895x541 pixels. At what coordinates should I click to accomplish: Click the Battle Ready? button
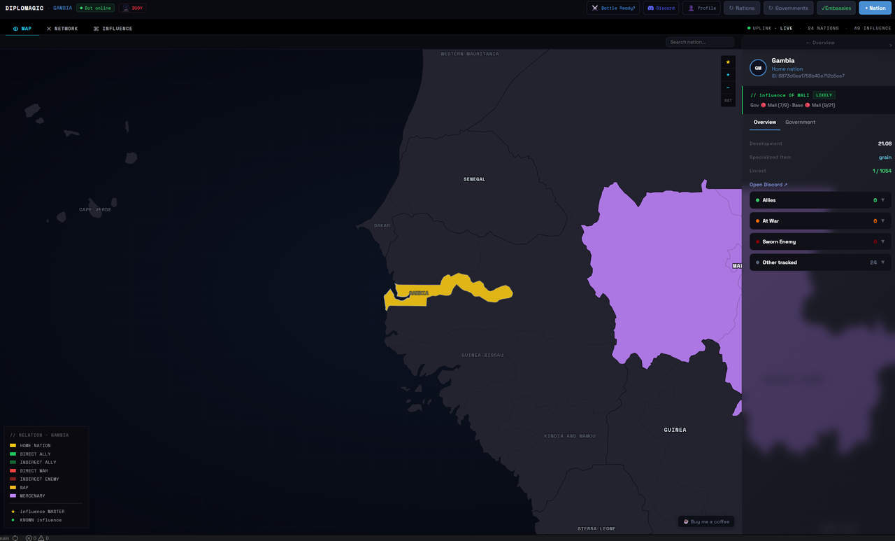pos(613,8)
